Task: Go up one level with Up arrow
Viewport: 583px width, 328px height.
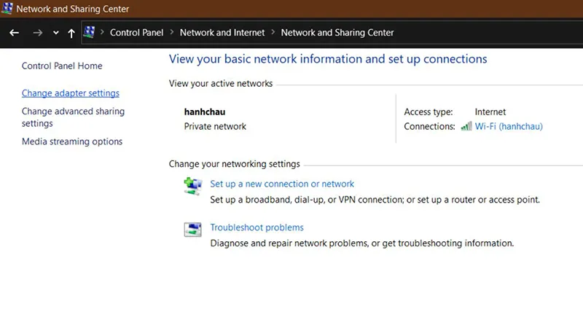Action: pyautogui.click(x=71, y=33)
